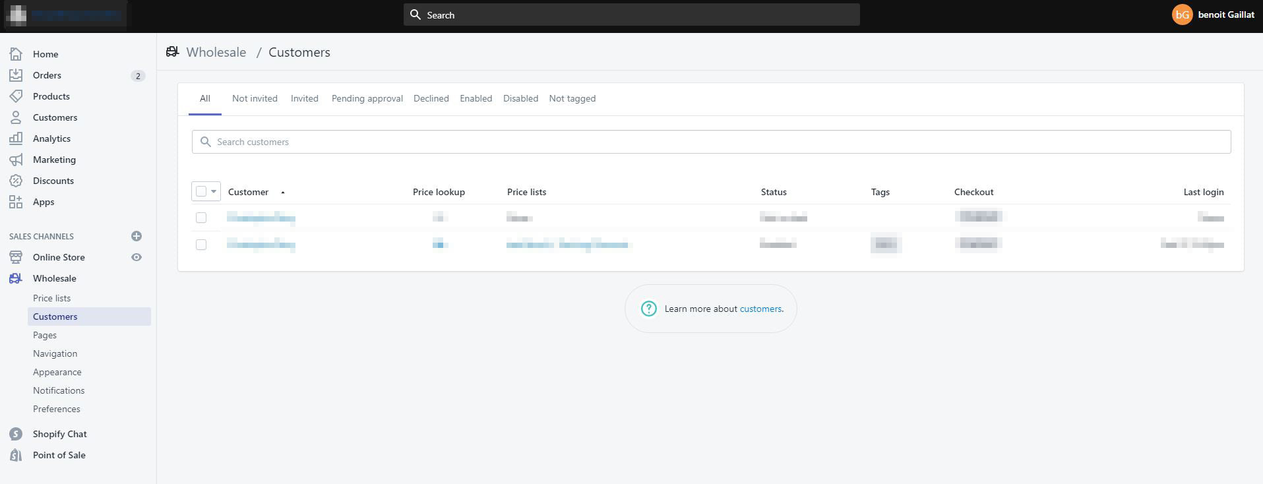Switch to the Not tagged tab

tap(572, 98)
